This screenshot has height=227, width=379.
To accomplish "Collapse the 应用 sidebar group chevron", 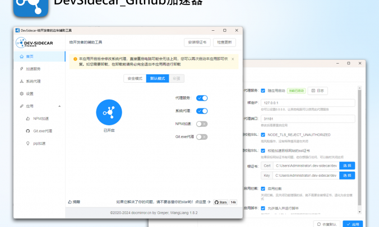I will click(x=59, y=106).
